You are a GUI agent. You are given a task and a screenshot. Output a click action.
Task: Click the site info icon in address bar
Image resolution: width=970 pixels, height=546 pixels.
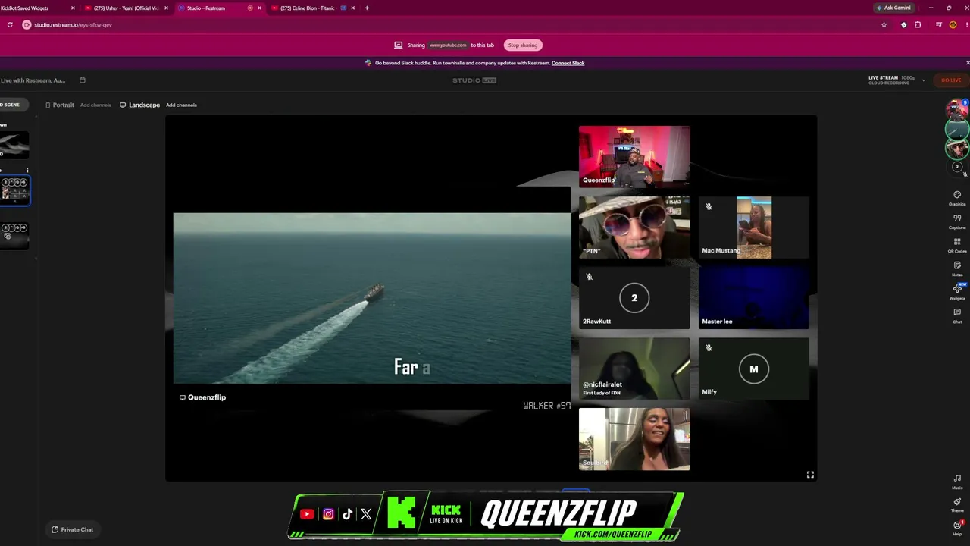pos(27,25)
